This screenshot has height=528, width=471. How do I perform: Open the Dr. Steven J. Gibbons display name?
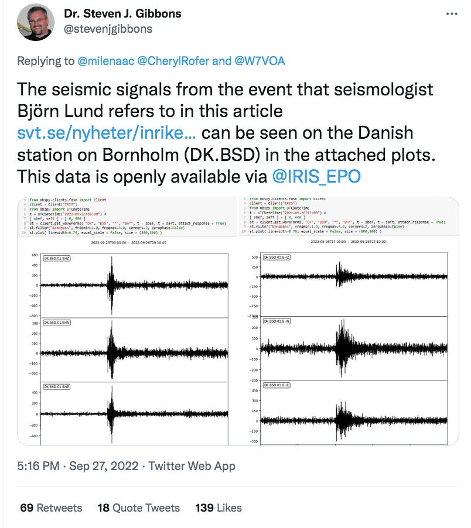click(122, 13)
